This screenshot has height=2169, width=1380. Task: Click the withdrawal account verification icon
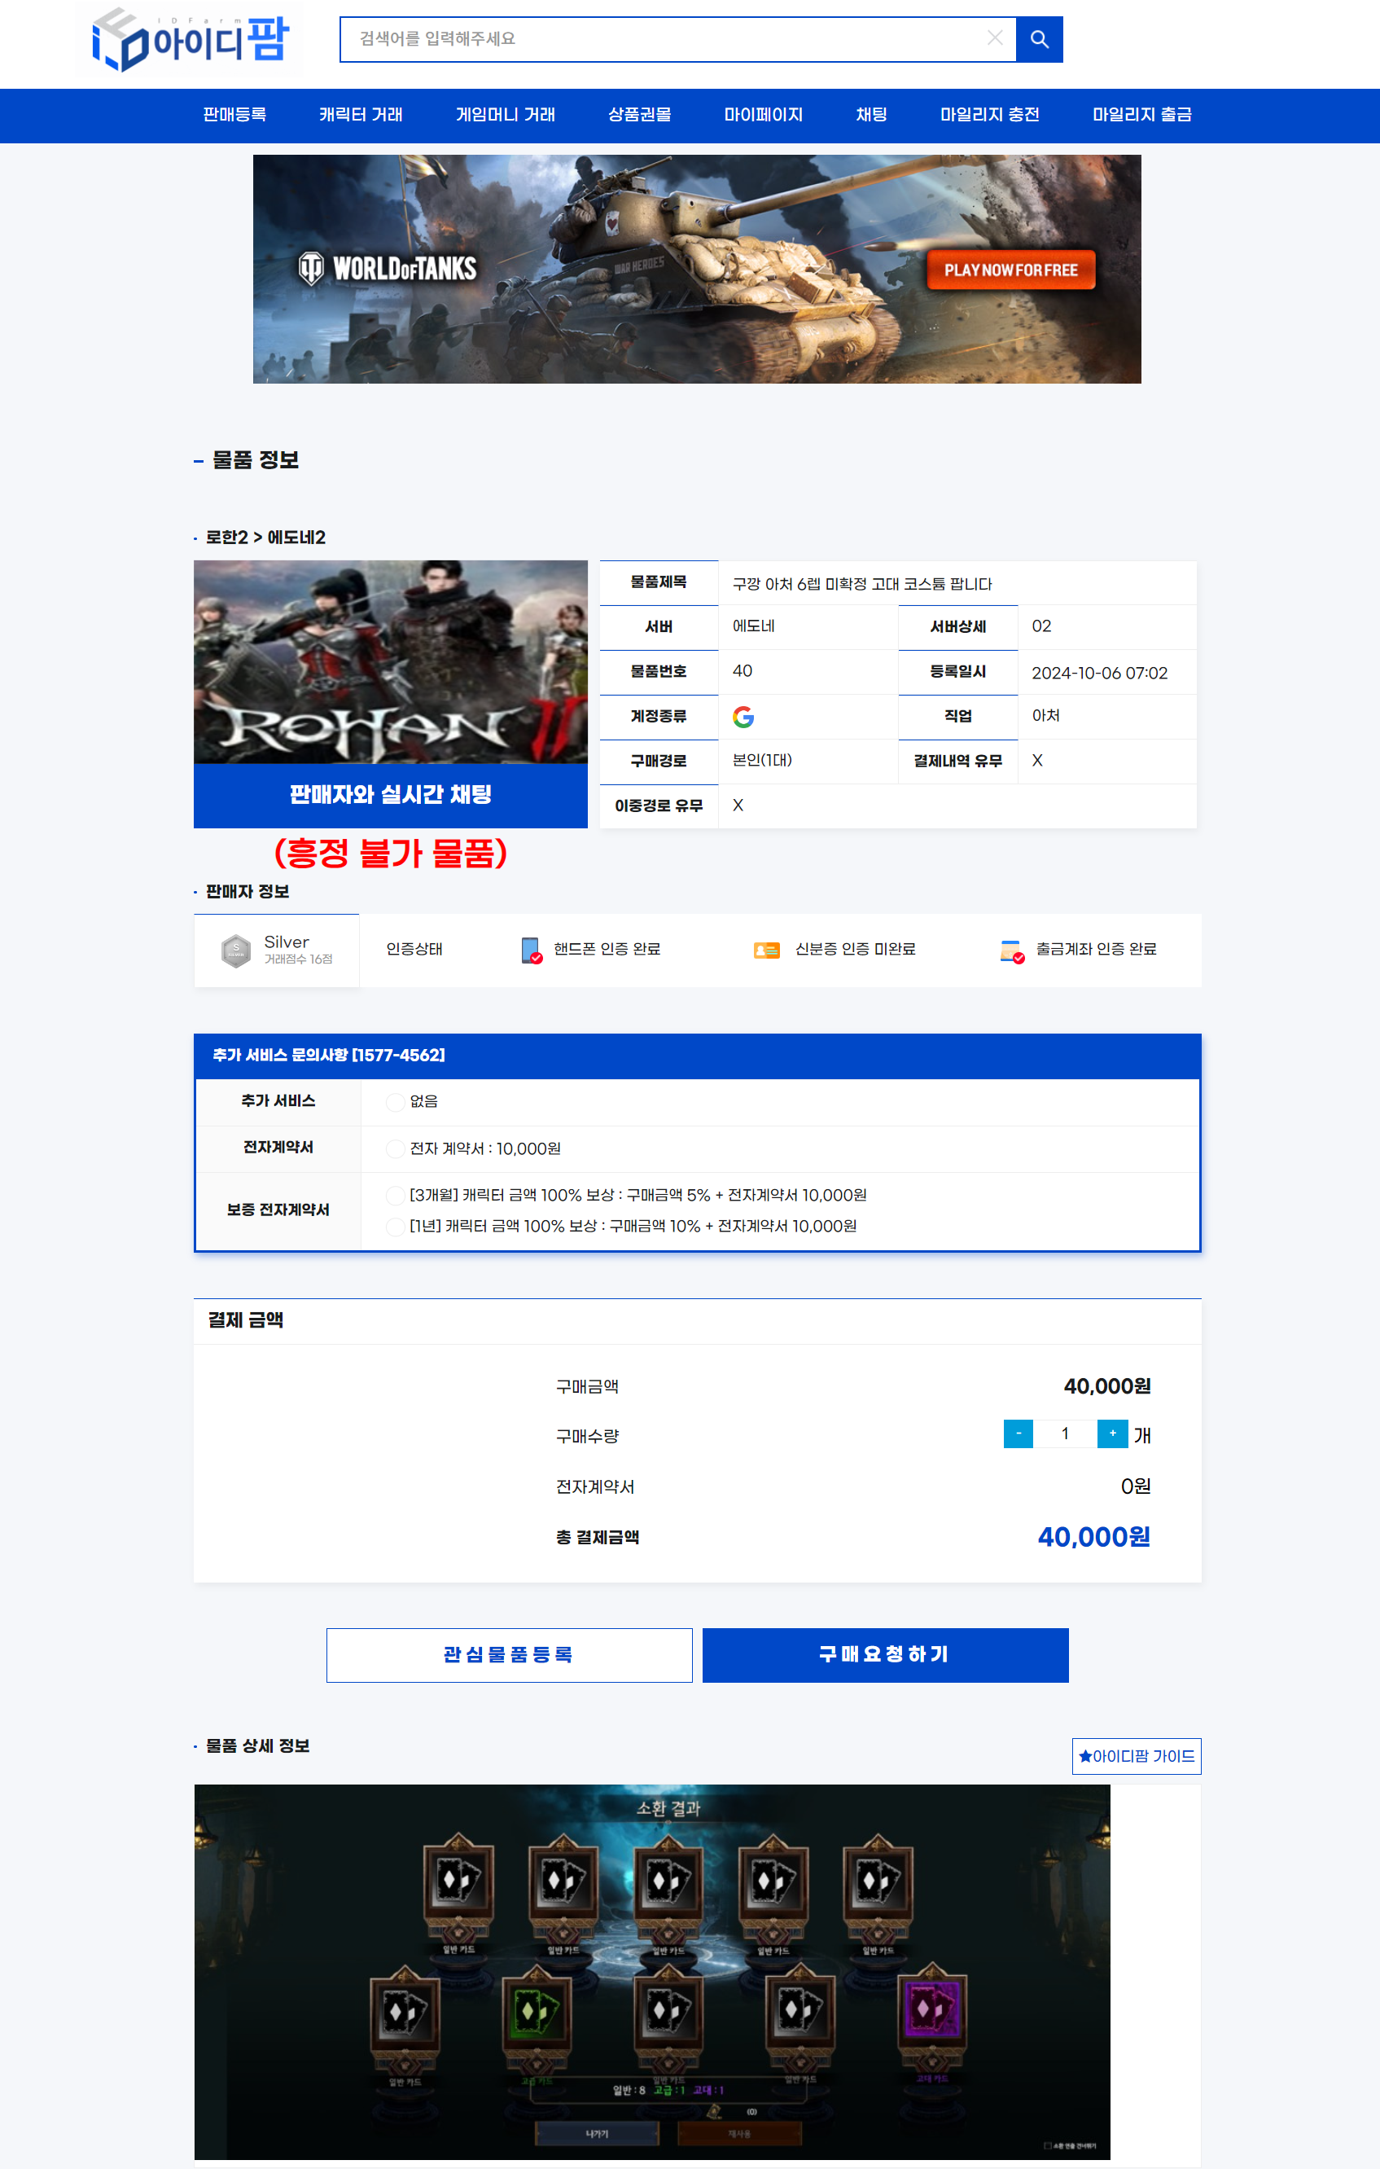[x=1011, y=951]
